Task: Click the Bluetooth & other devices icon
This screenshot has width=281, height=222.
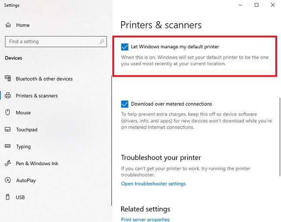Action: coord(8,78)
